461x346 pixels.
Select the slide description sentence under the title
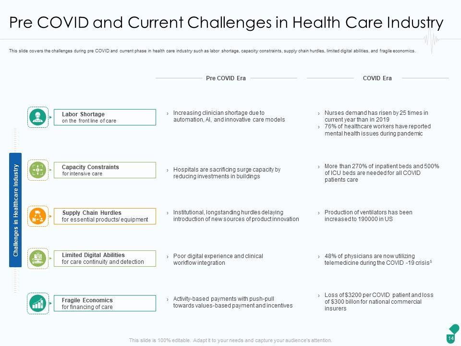(x=212, y=51)
